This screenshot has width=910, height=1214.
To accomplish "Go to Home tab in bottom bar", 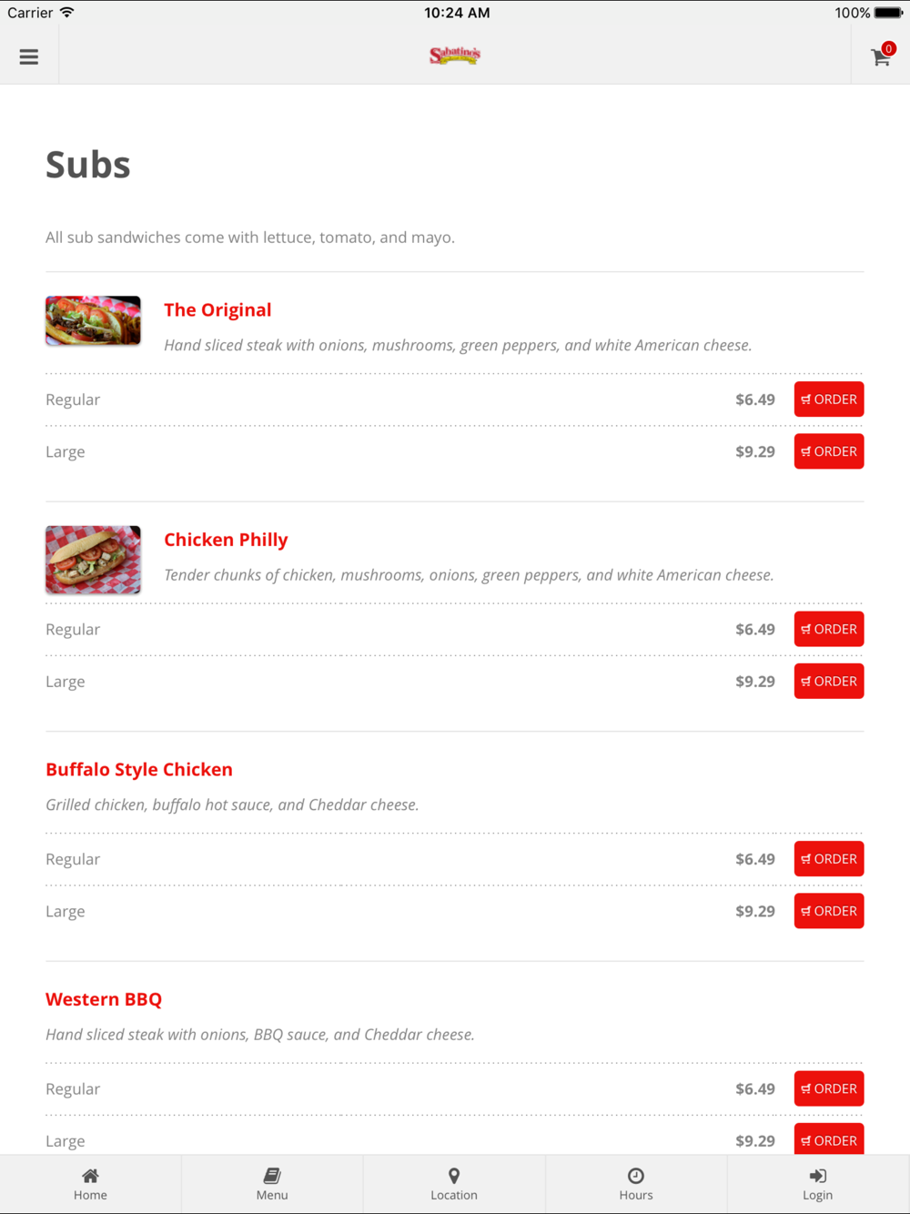I will [90, 1184].
